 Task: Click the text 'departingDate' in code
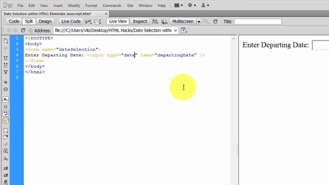(176, 55)
